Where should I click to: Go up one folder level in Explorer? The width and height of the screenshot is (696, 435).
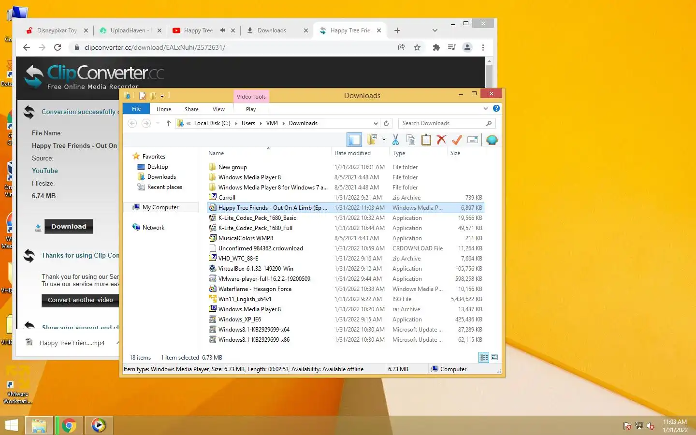[168, 123]
